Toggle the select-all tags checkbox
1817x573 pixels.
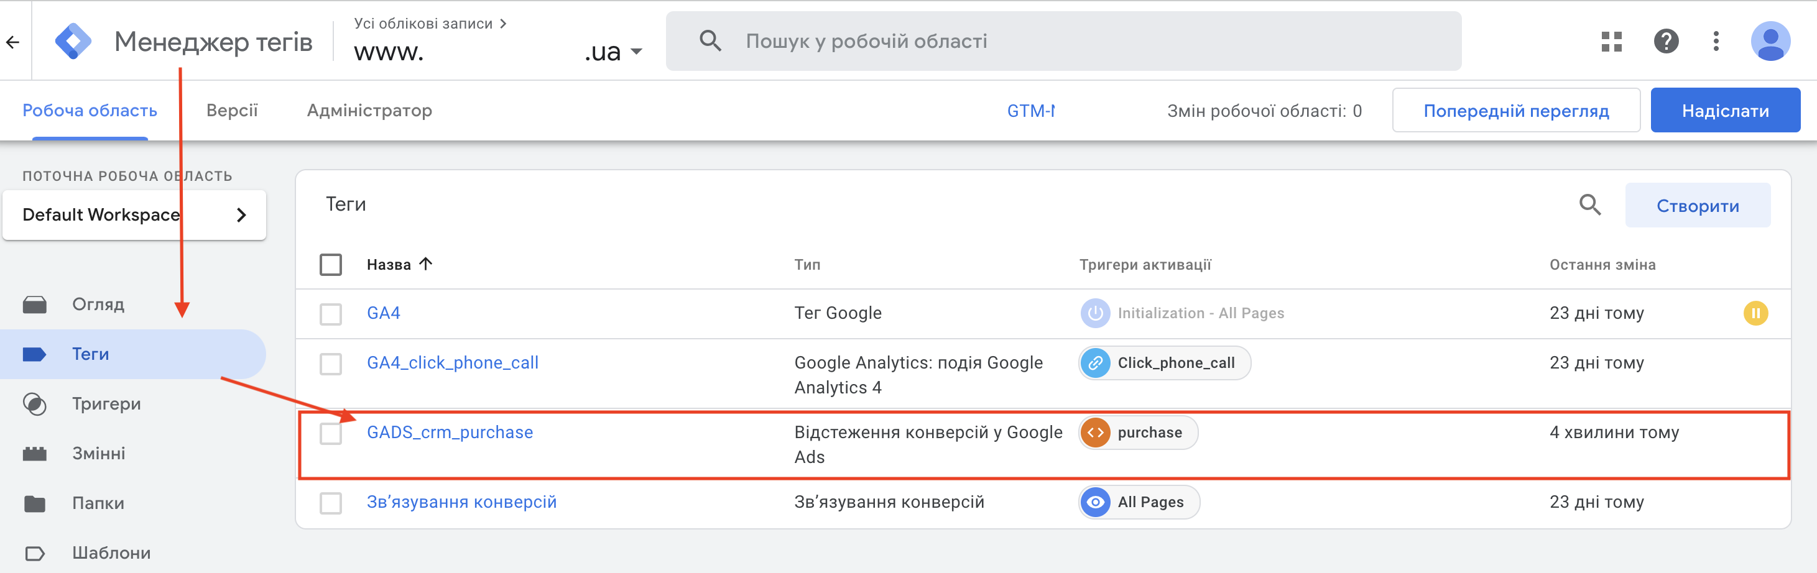(x=331, y=264)
